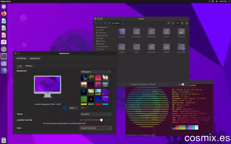The image size is (231, 144).
Task: Click the volume indicator in the top panel
Action: pos(217,1)
